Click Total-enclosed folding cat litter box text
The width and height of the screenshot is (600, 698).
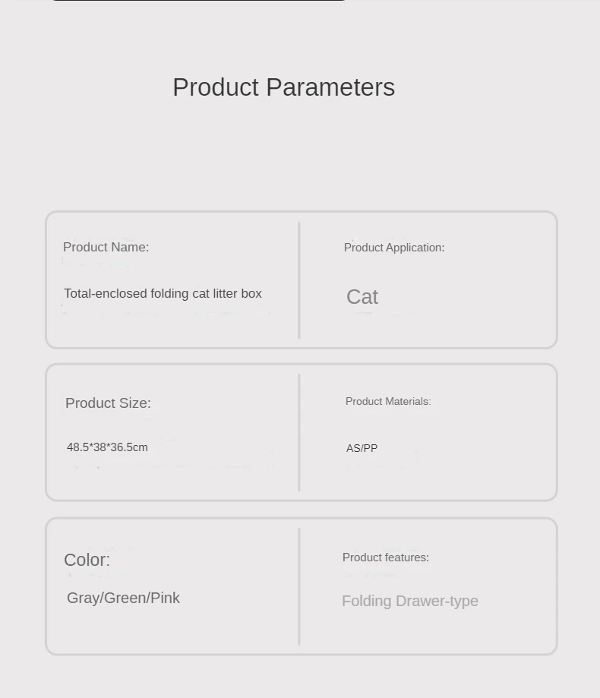tap(163, 293)
